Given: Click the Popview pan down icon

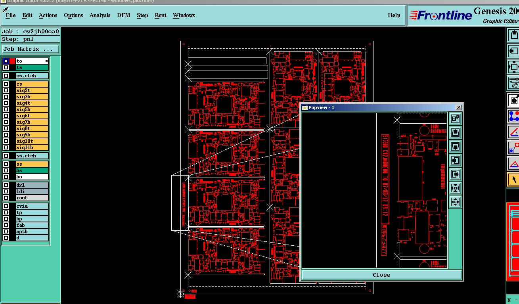Looking at the screenshot, I should pyautogui.click(x=455, y=146).
